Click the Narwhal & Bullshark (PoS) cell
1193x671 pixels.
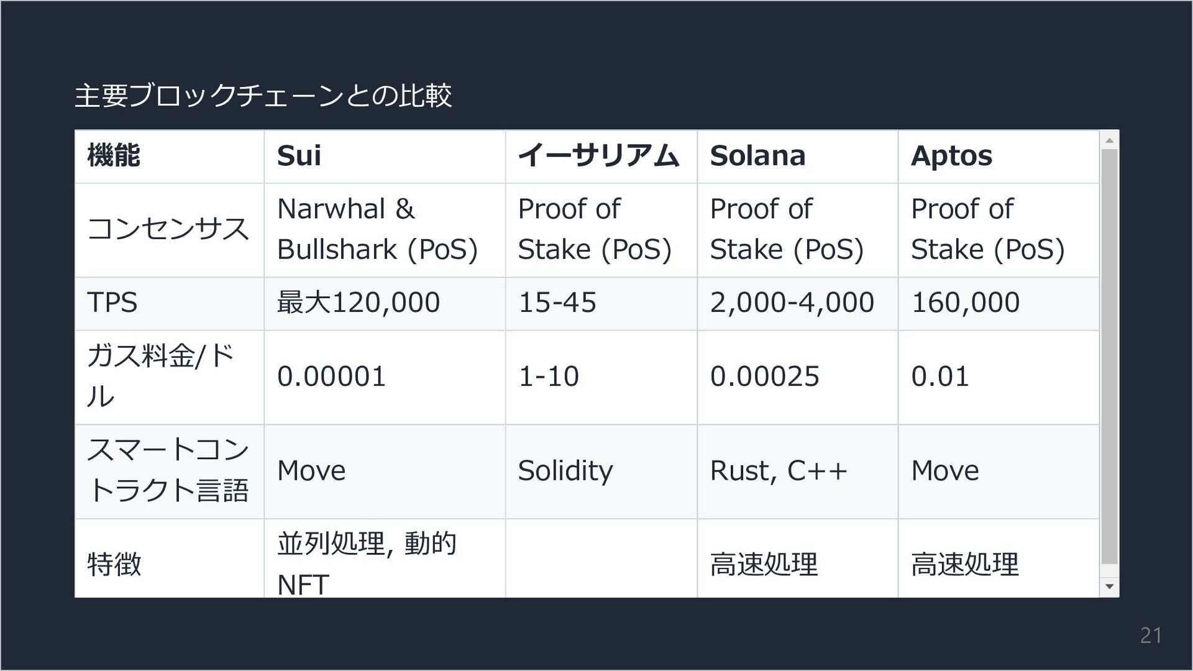pyautogui.click(x=377, y=229)
